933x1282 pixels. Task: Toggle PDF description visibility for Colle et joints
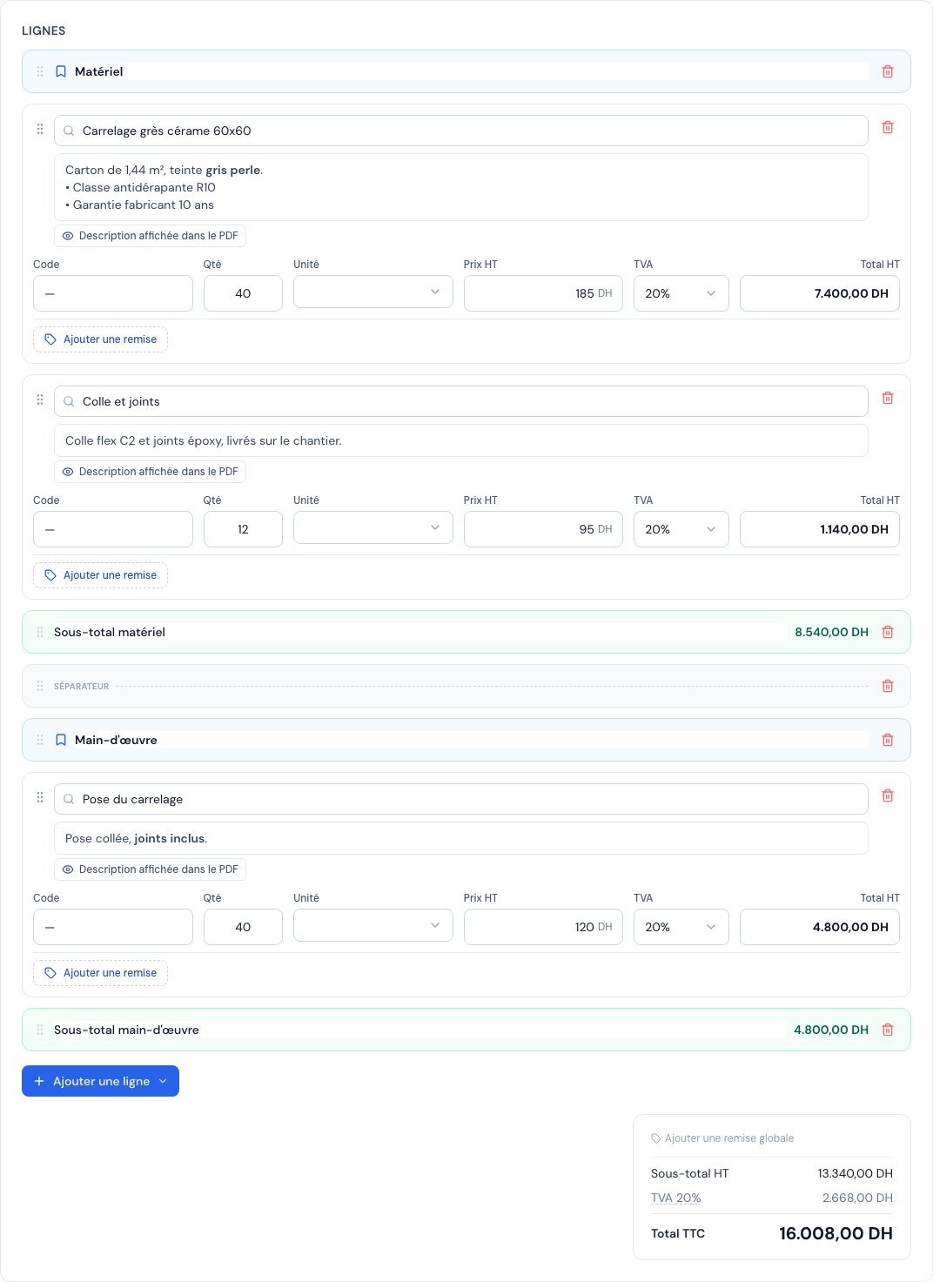click(150, 472)
